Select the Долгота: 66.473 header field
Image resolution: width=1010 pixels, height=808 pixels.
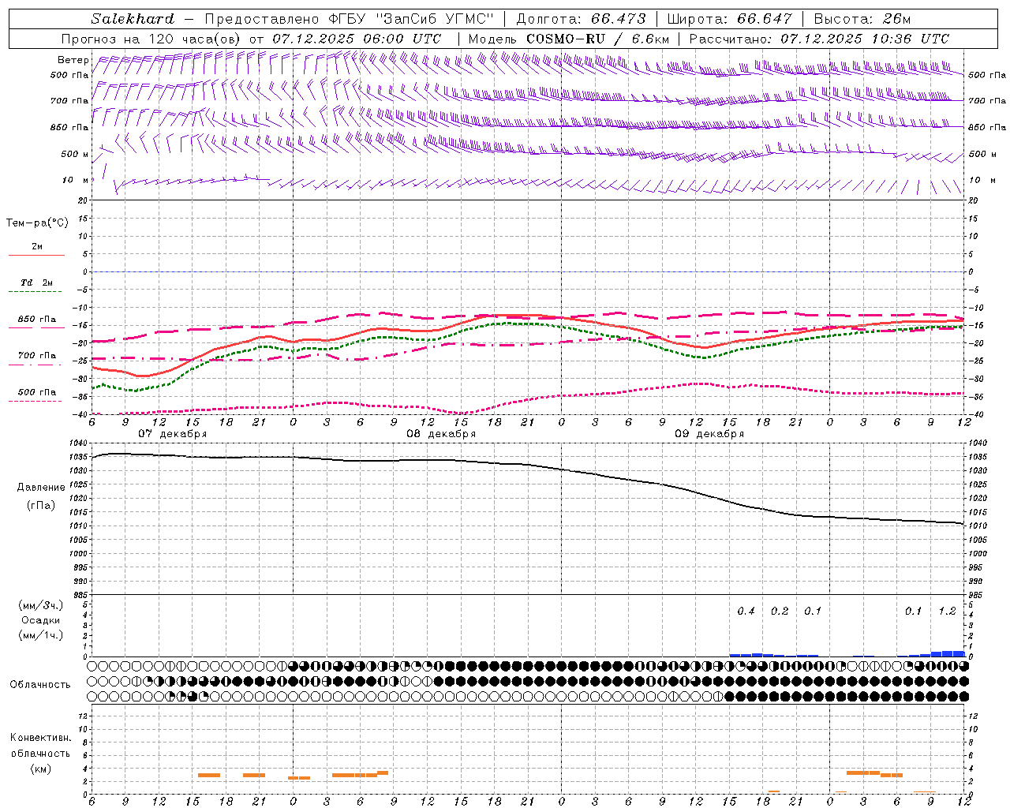click(581, 19)
